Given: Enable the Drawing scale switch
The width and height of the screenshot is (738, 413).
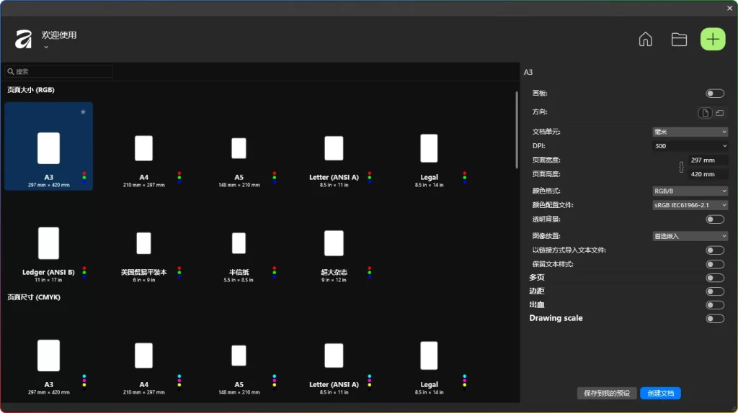Looking at the screenshot, I should [x=714, y=319].
